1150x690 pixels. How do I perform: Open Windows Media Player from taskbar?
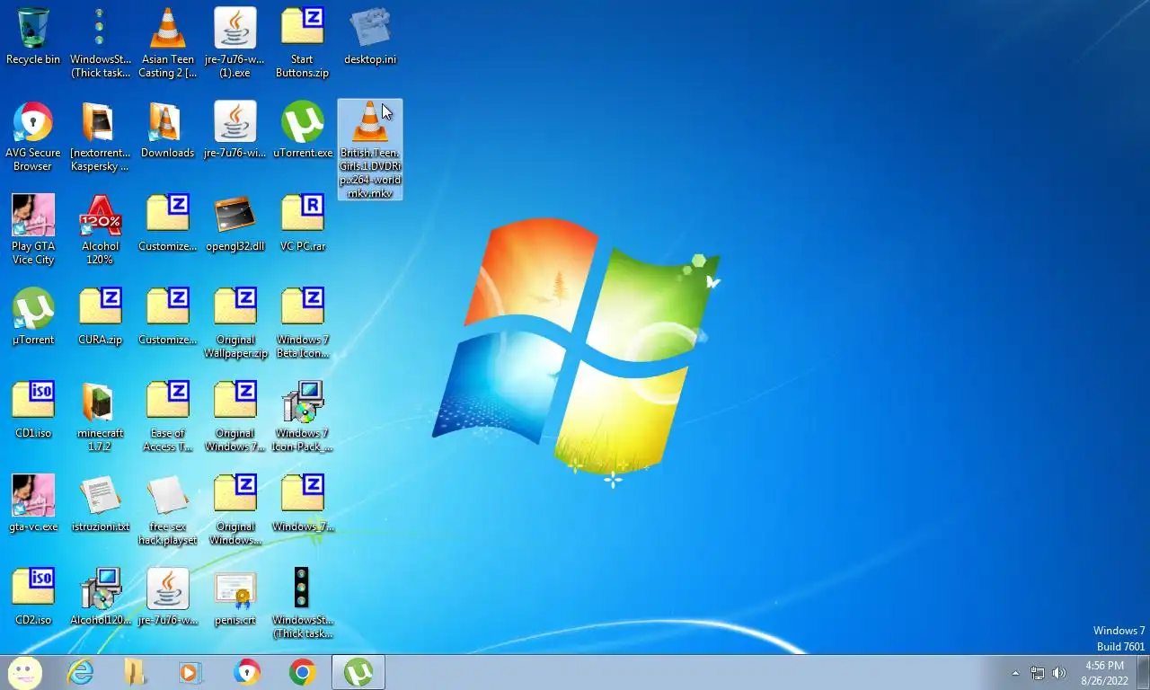(x=190, y=672)
